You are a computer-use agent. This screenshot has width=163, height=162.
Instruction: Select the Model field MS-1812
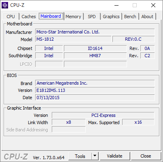point(73,39)
